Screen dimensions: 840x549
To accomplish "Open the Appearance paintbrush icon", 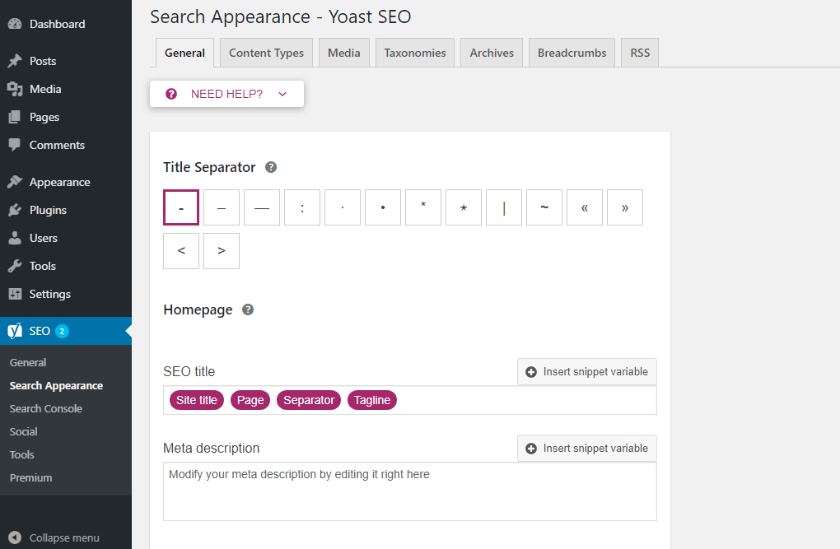I will tap(17, 181).
